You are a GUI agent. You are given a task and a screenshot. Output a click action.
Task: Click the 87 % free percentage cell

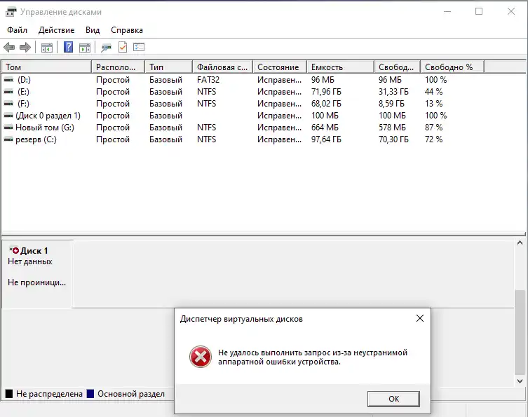(x=433, y=128)
